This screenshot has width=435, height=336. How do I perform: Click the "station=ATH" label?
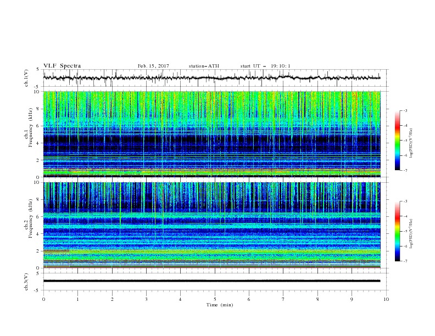[x=204, y=66]
